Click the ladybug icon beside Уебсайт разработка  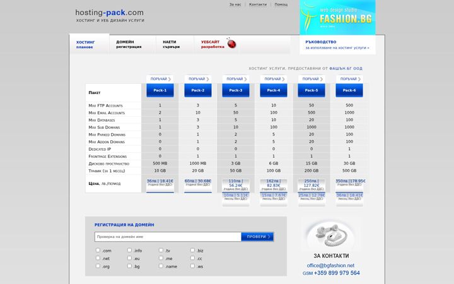pos(231,43)
